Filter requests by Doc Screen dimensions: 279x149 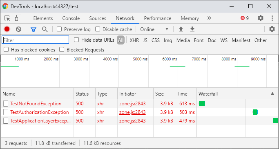212,40
